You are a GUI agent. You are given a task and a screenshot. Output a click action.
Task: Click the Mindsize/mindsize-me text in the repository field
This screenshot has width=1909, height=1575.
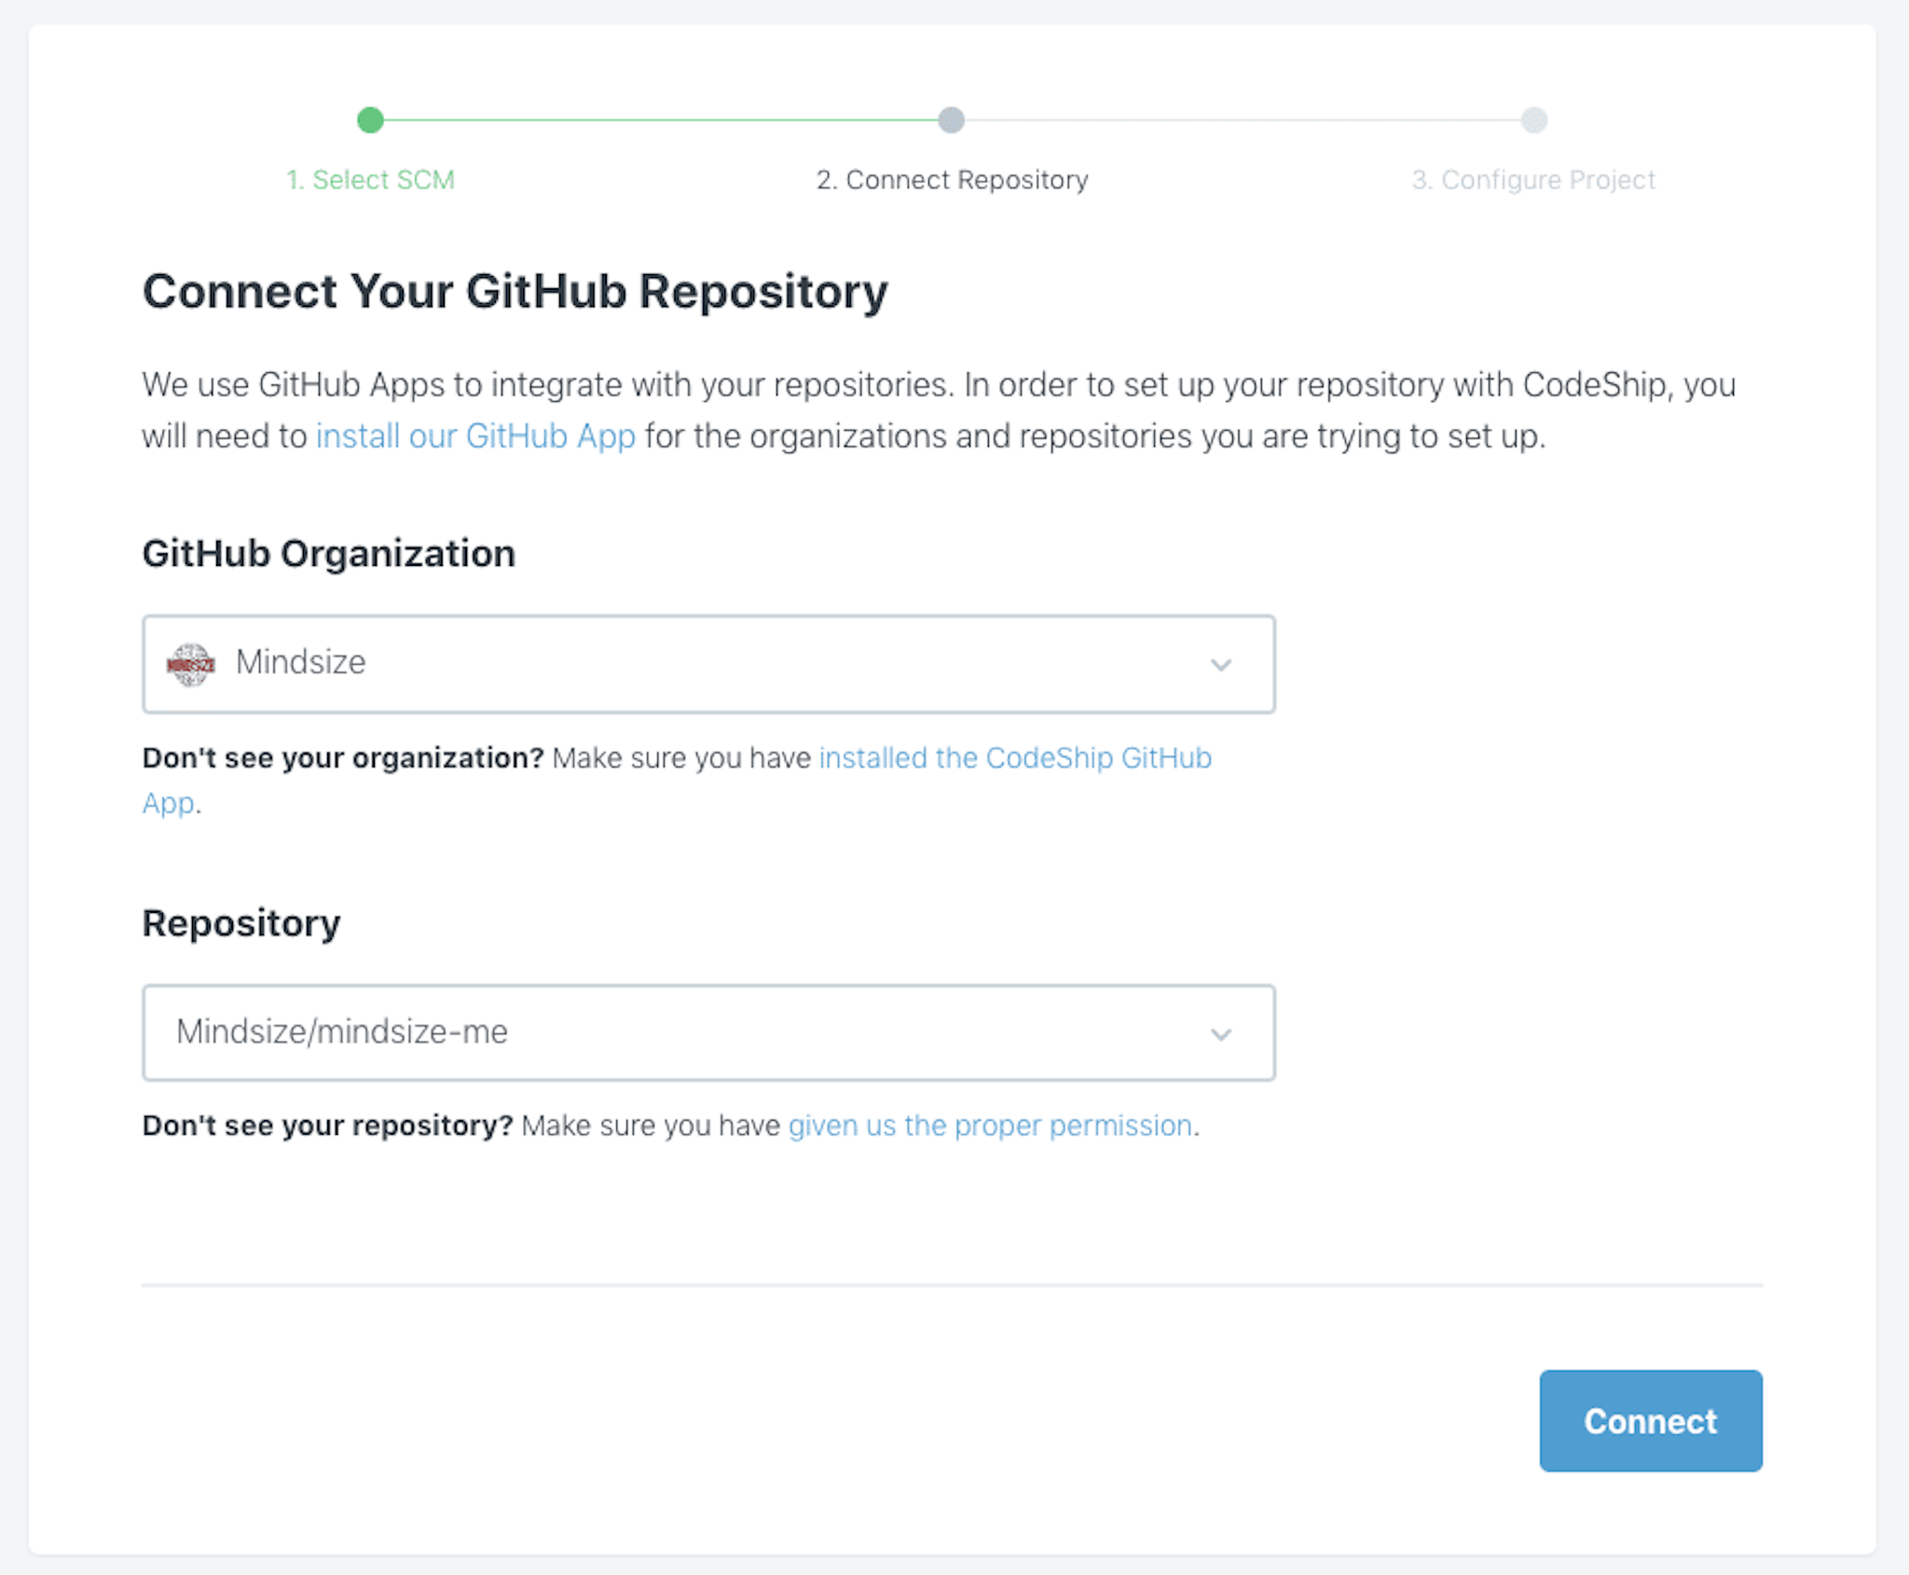[x=342, y=1032]
